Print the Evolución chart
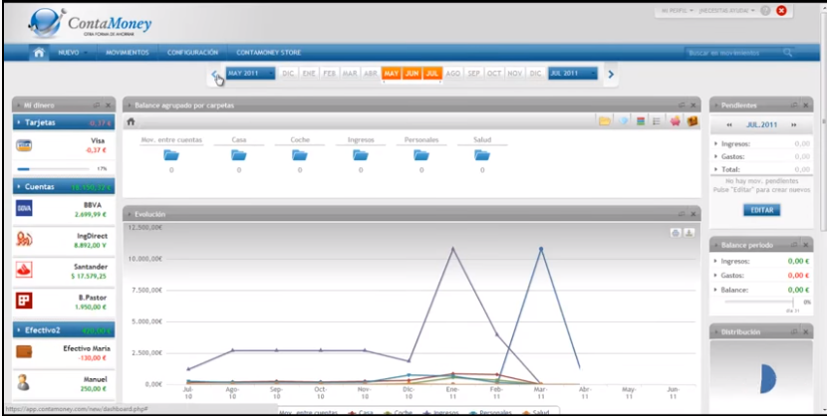827x416 pixels. click(676, 233)
